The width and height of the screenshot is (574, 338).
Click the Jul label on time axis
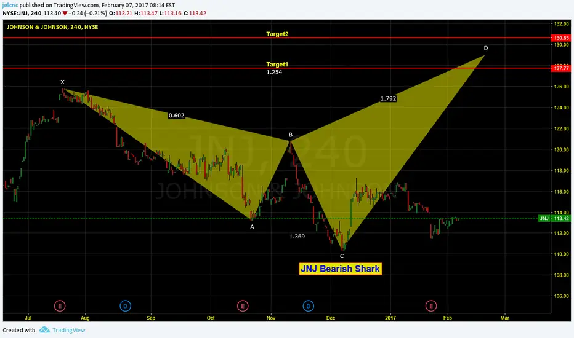(x=28, y=318)
